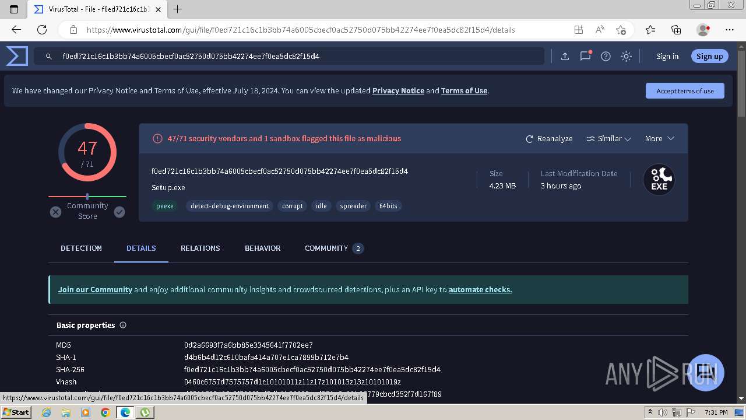Click the SHA-256 hash value
The image size is (746, 420).
click(x=312, y=370)
